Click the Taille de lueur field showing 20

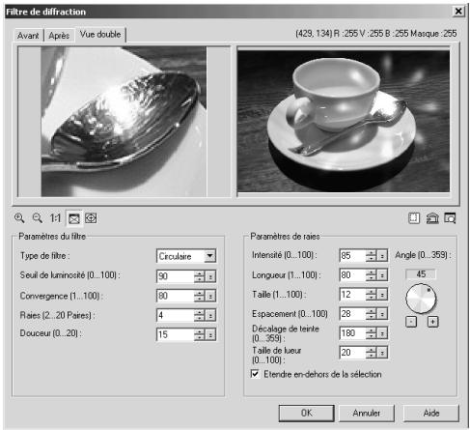(353, 353)
